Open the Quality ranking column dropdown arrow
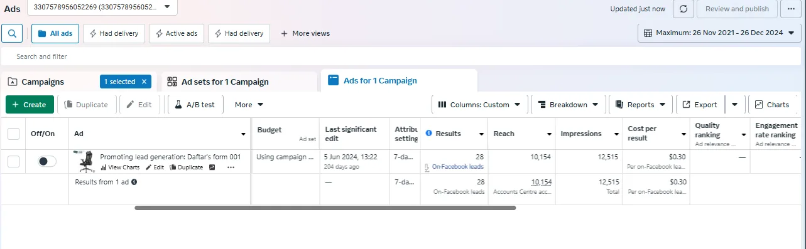 coord(744,134)
